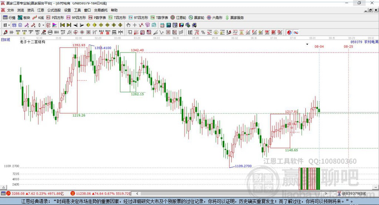Open the 帮助 menu
Screen dimensions: 379x205
point(114,10)
